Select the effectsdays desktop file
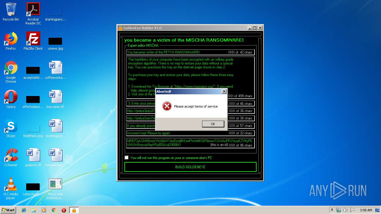 [33, 102]
